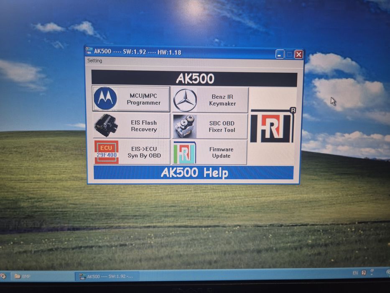Click the help question mark tray icon
This screenshot has height=293, width=390.
point(364,273)
